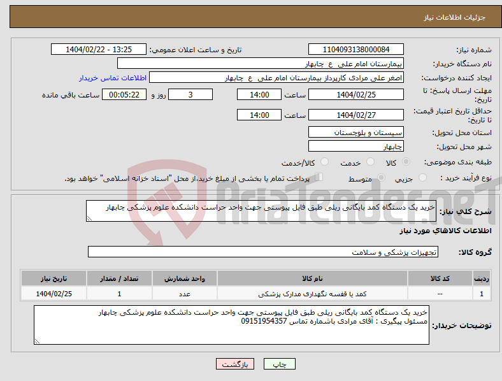Select the کالا radio button
Viewport: 502px width, 381px height.
coord(406,162)
